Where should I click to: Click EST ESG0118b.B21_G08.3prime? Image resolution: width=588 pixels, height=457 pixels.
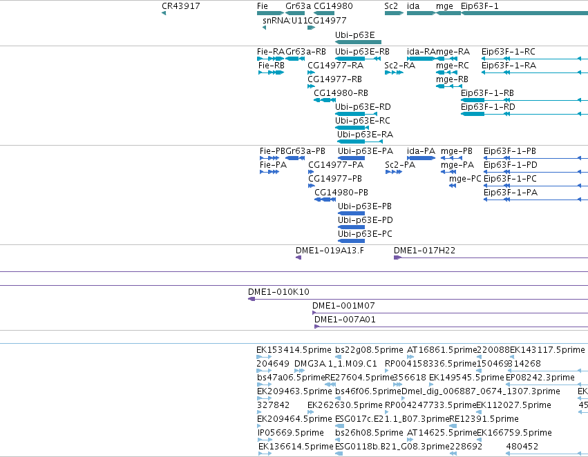point(392,447)
